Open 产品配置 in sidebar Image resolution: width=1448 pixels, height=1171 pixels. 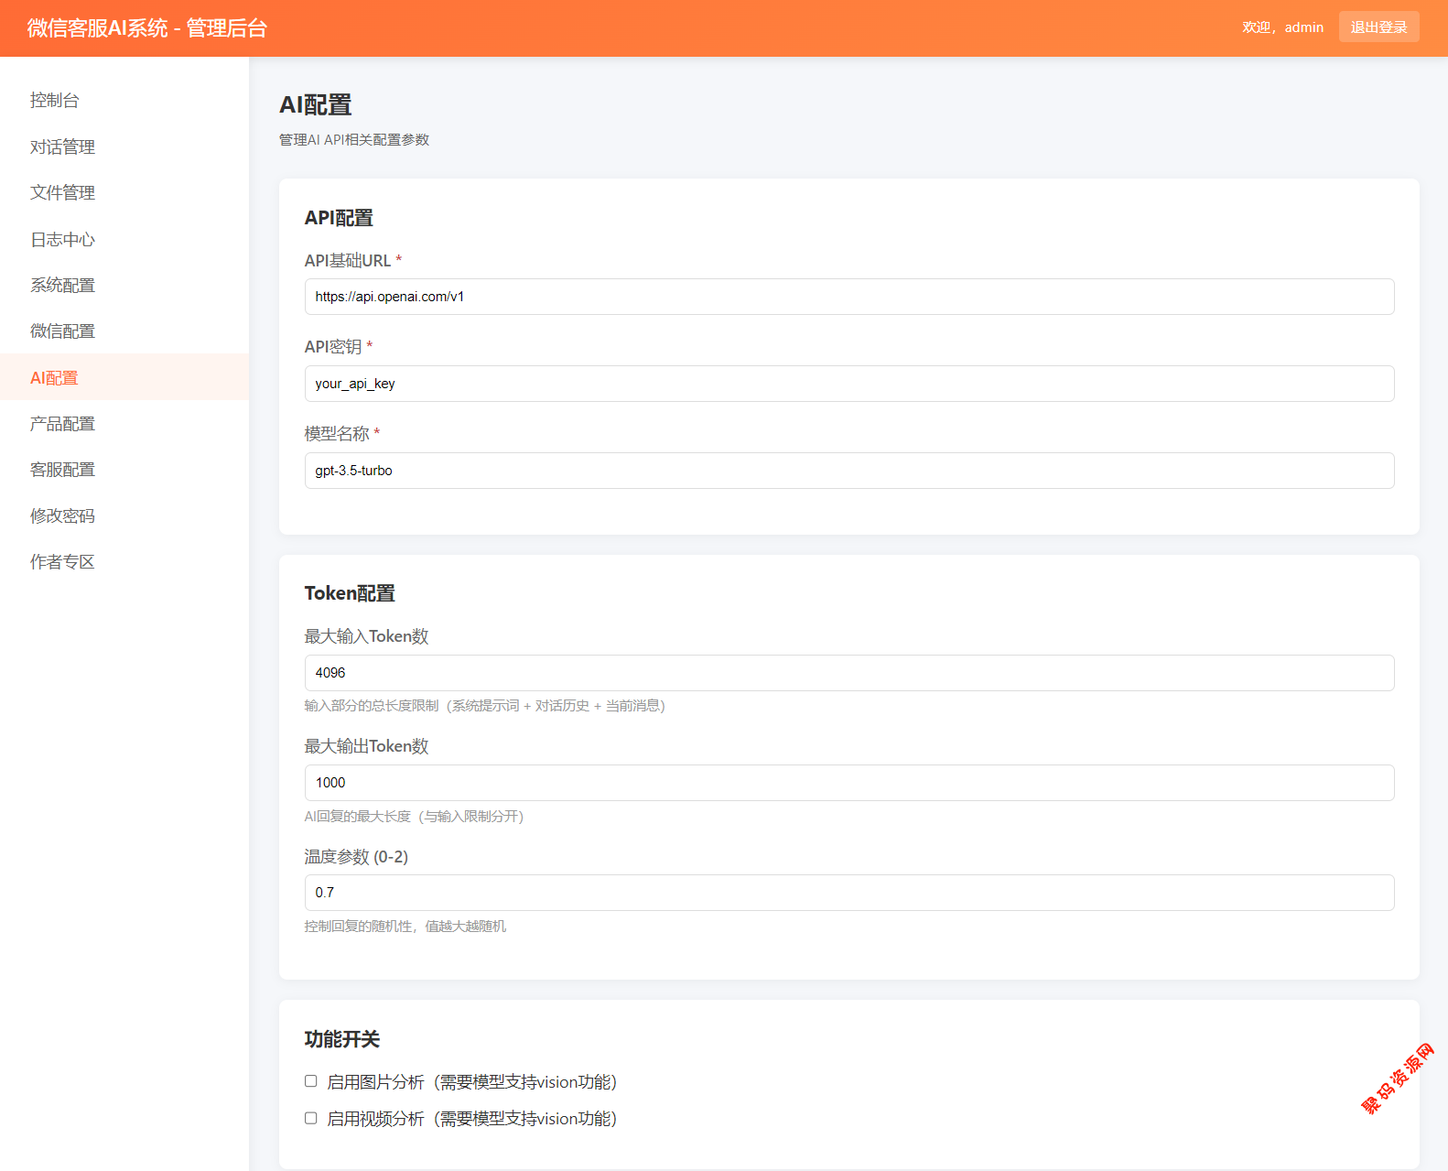[62, 423]
